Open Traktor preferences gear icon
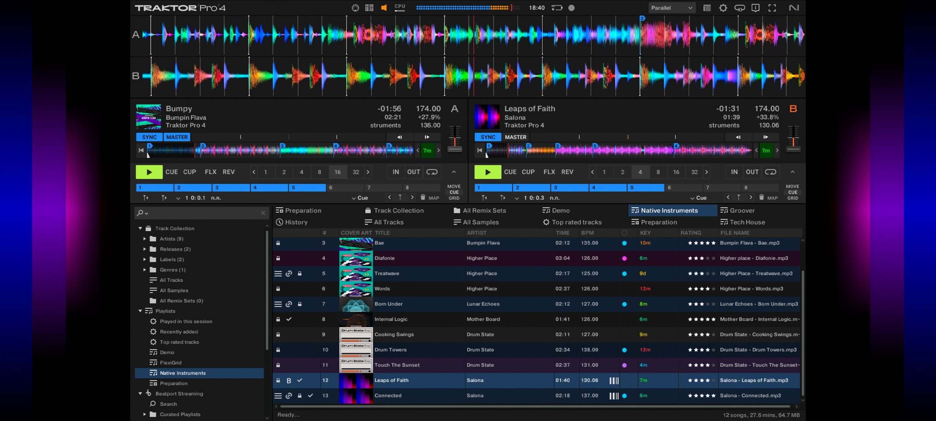This screenshot has width=936, height=421. coord(723,8)
